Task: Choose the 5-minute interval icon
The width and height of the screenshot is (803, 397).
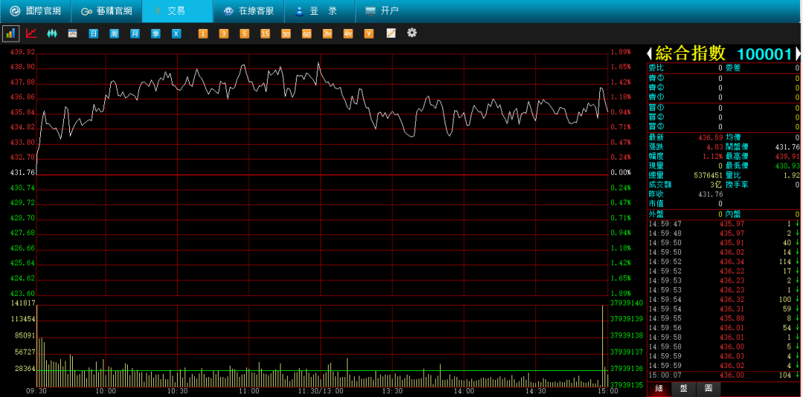Action: pyautogui.click(x=245, y=33)
